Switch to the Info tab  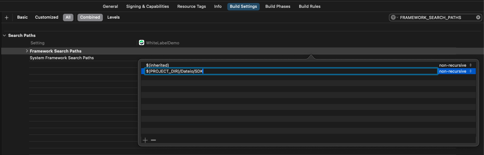pyautogui.click(x=218, y=6)
